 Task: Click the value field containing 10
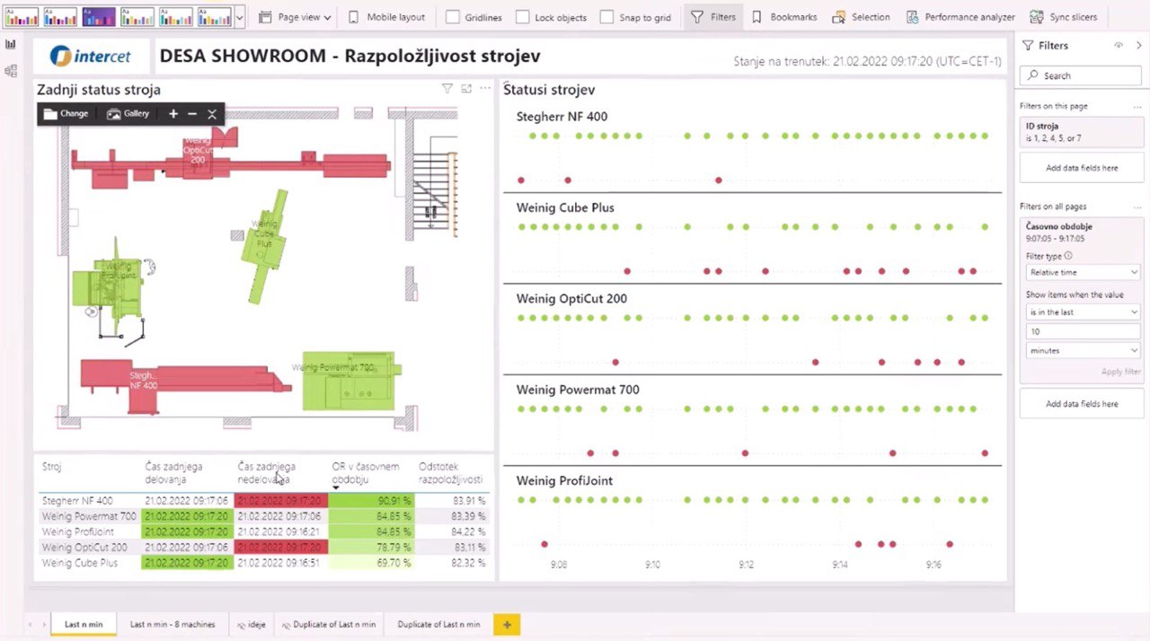1083,331
